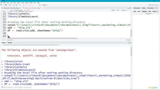Click the Re-run previous code icon
The image size is (160, 90).
point(118,10)
